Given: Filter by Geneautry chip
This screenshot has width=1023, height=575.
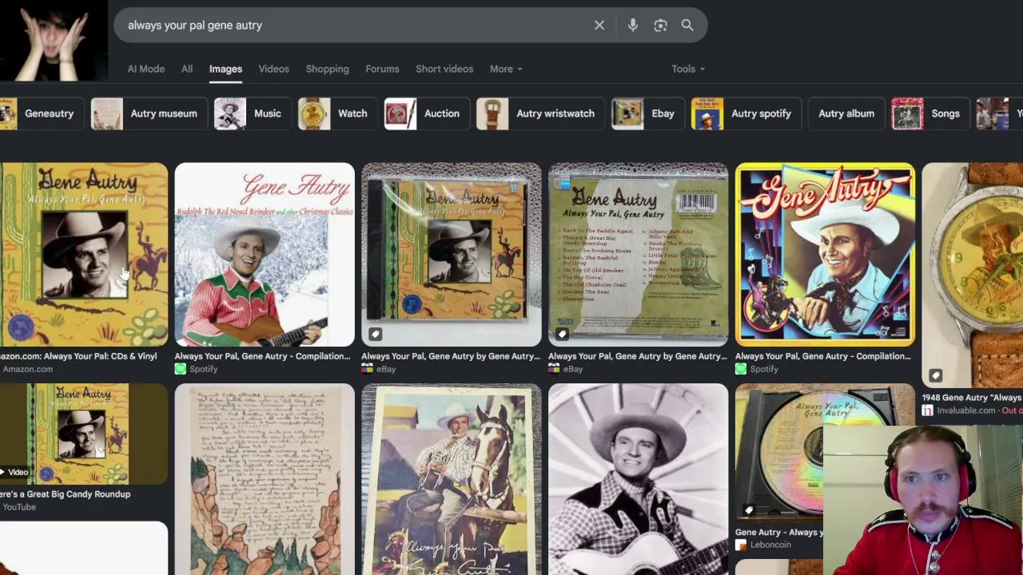Looking at the screenshot, I should coord(40,113).
